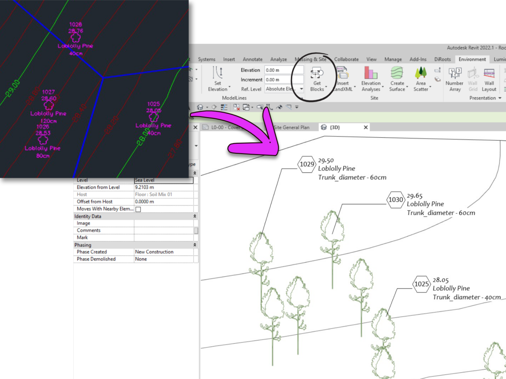Collapse the Identity Data section
Screen dimensions: 506x379
pyautogui.click(x=195, y=216)
